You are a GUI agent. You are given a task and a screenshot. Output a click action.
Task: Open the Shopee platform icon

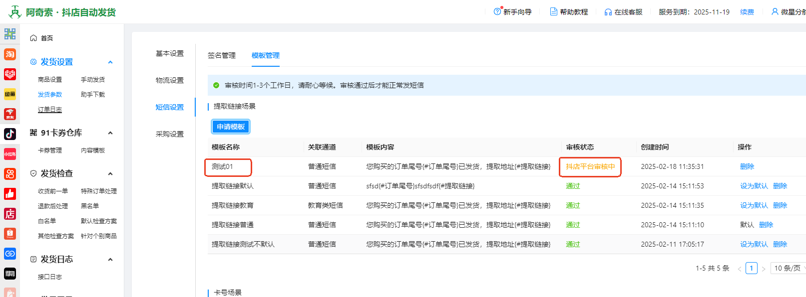[x=10, y=234]
